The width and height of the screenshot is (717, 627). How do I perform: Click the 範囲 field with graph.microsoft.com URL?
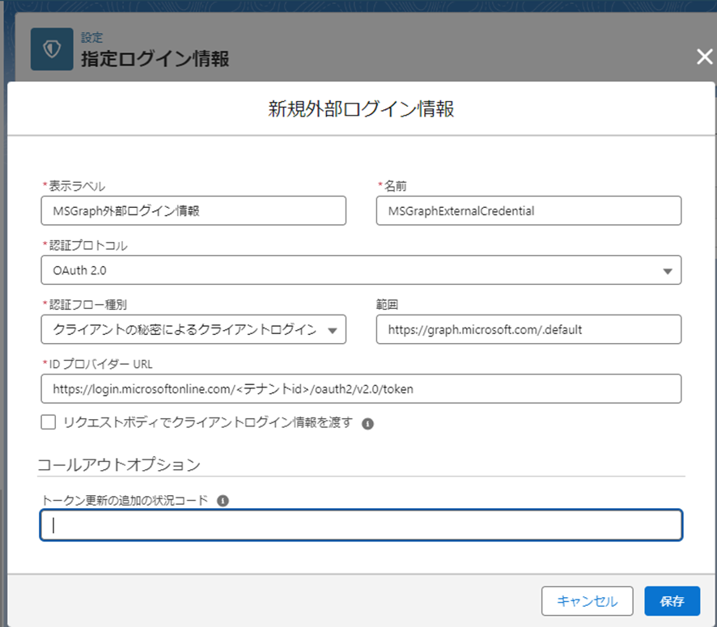coord(528,329)
